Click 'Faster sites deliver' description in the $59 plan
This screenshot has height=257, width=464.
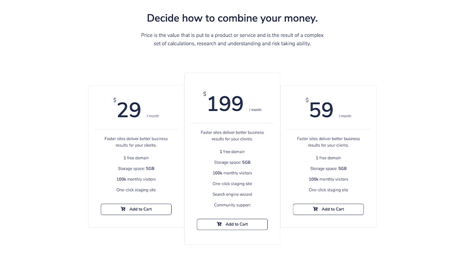coord(329,142)
